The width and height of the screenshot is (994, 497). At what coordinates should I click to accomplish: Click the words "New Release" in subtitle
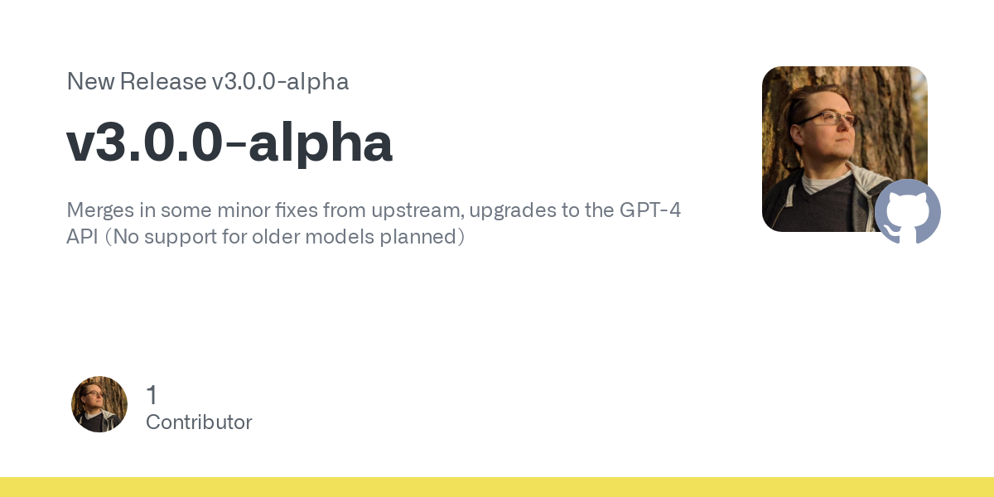[137, 81]
